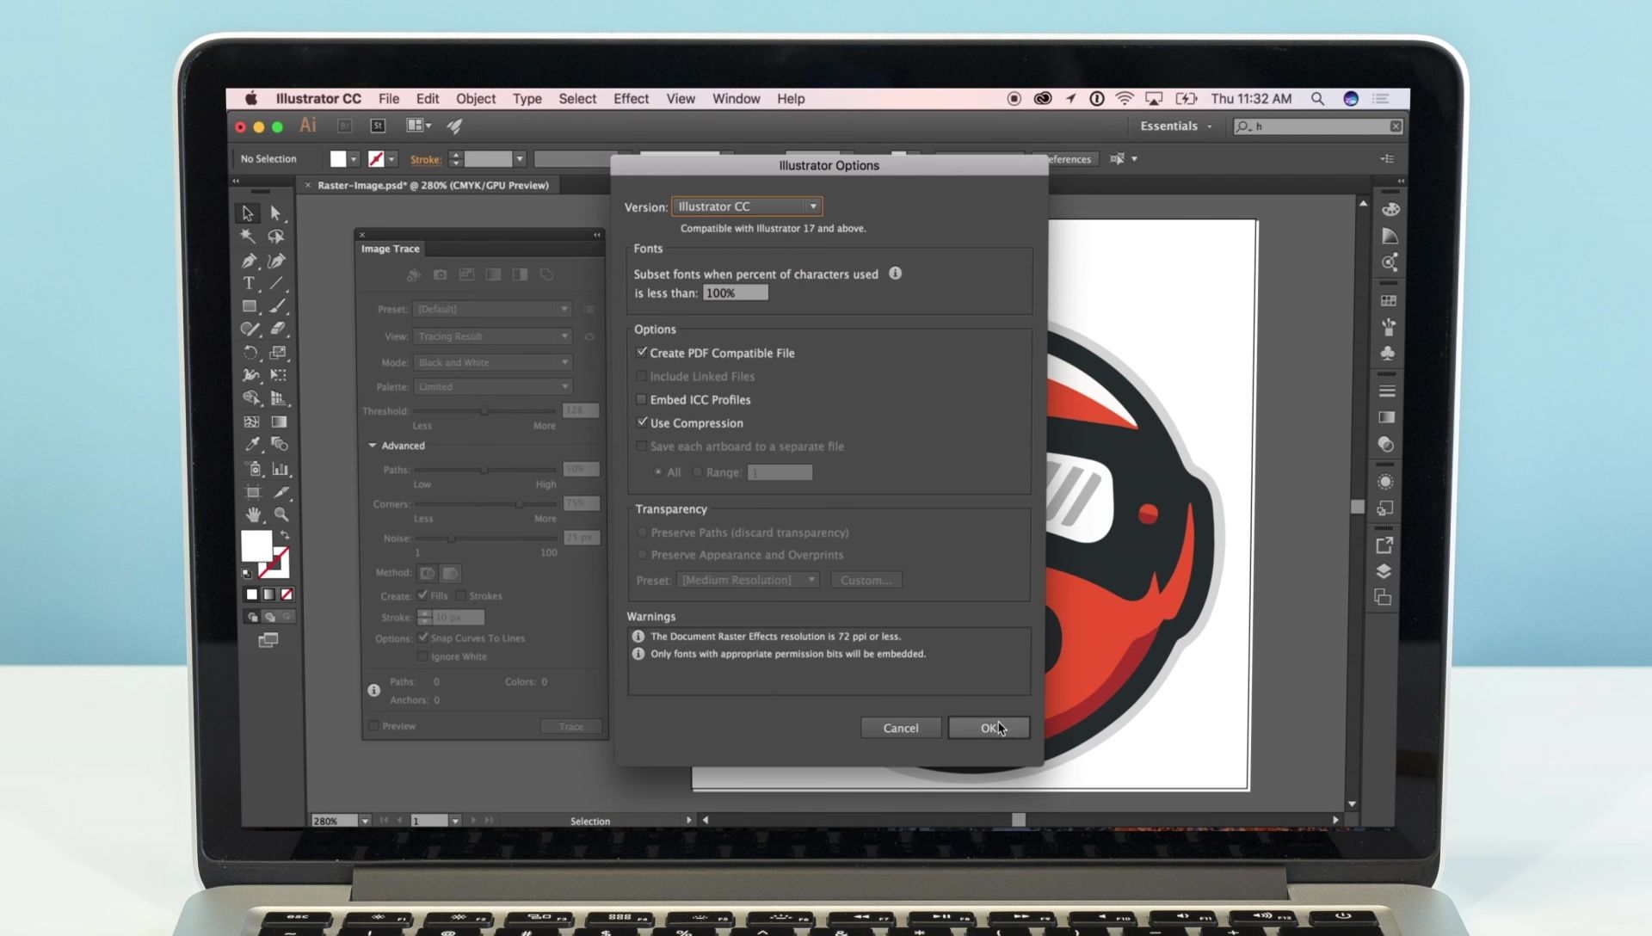Image resolution: width=1652 pixels, height=936 pixels.
Task: Select the Rotate tool
Action: pos(250,352)
